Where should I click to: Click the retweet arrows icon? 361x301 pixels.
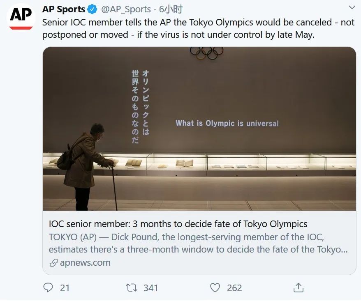click(132, 287)
